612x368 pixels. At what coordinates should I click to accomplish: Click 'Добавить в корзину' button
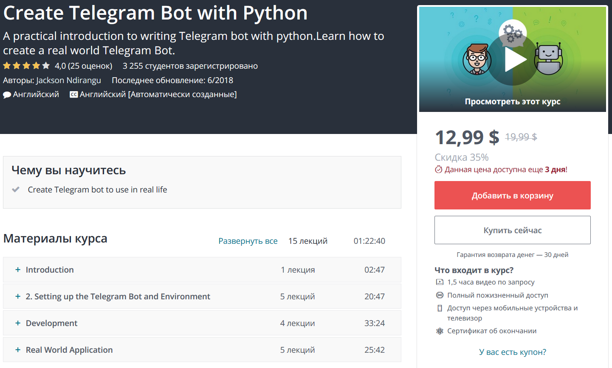(513, 195)
